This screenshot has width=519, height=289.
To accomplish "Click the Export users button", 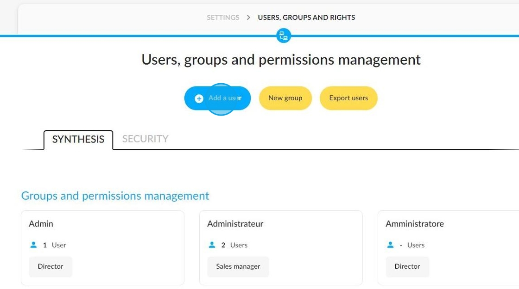I will [x=348, y=98].
